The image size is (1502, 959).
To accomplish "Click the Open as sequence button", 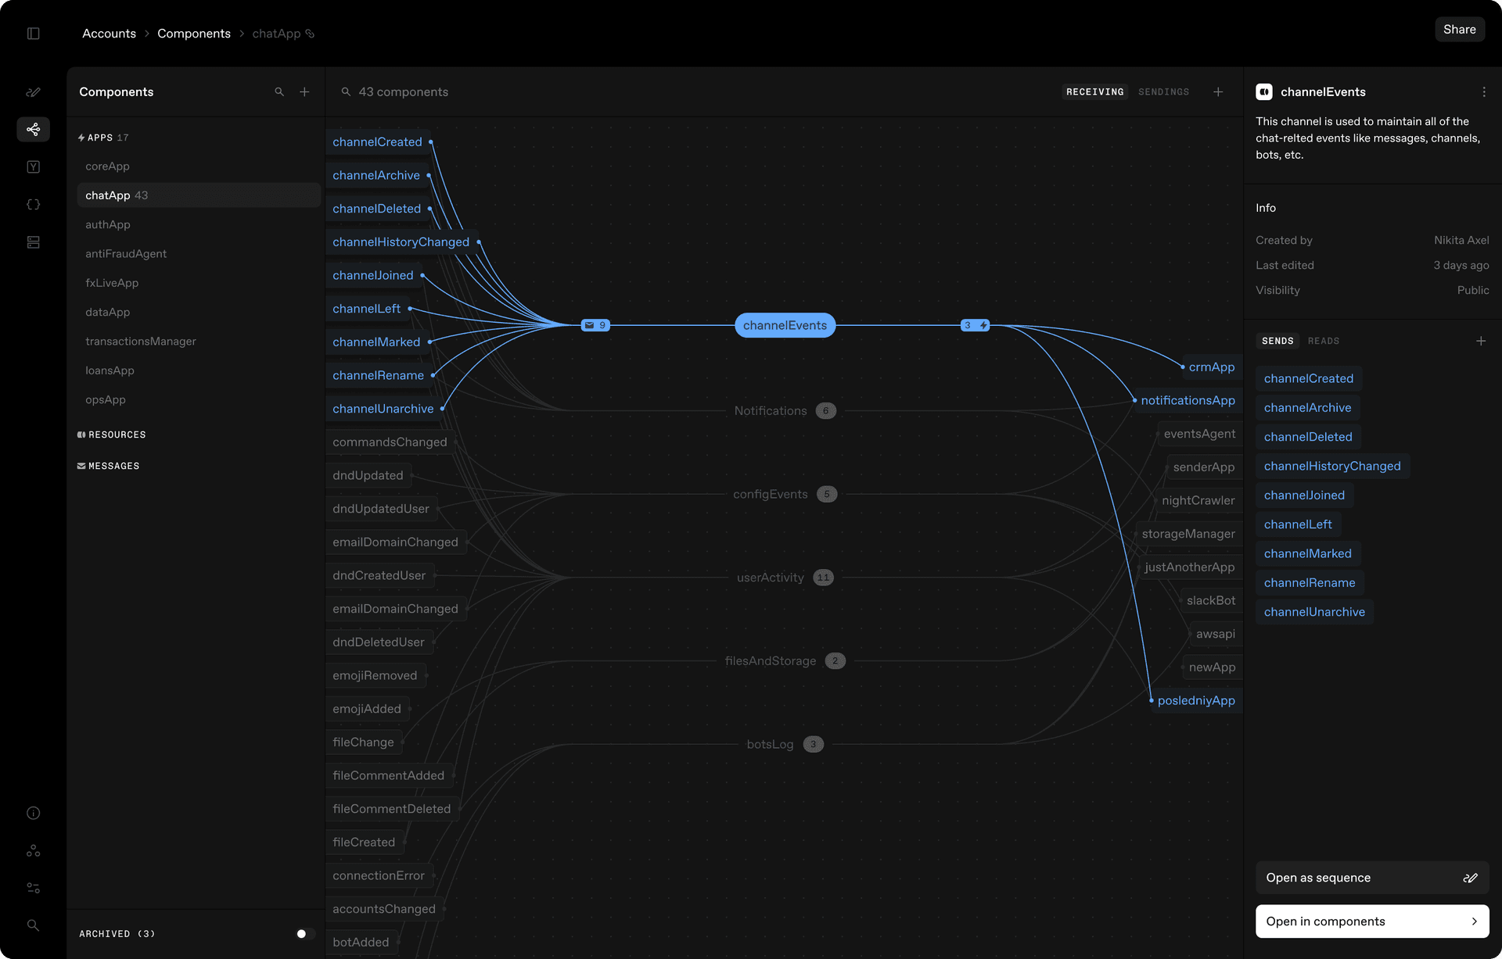I will click(1372, 878).
